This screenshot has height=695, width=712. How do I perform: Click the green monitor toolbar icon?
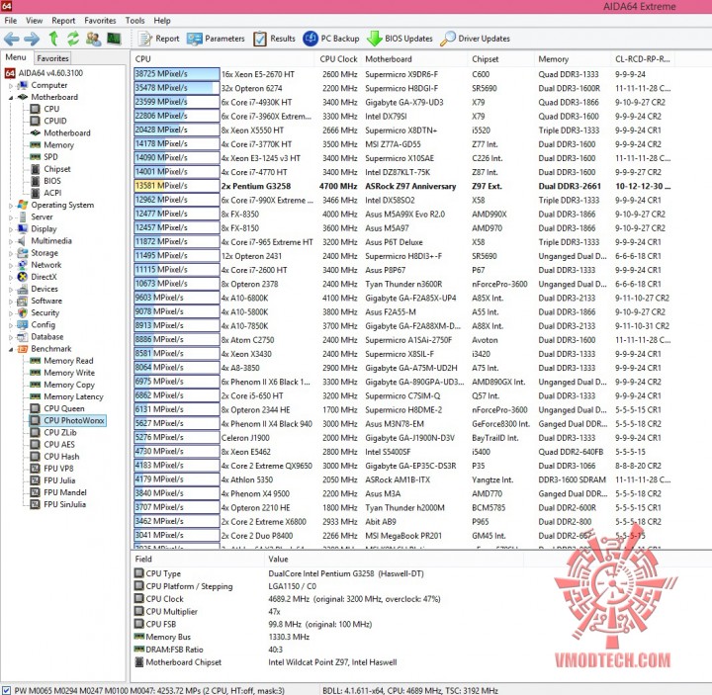coord(114,39)
